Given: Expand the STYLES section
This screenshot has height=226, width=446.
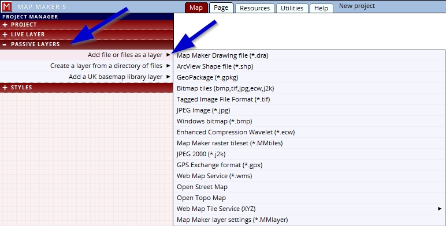Looking at the screenshot, I should click(x=87, y=88).
